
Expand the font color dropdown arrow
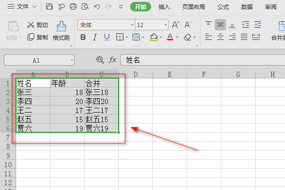click(x=177, y=37)
